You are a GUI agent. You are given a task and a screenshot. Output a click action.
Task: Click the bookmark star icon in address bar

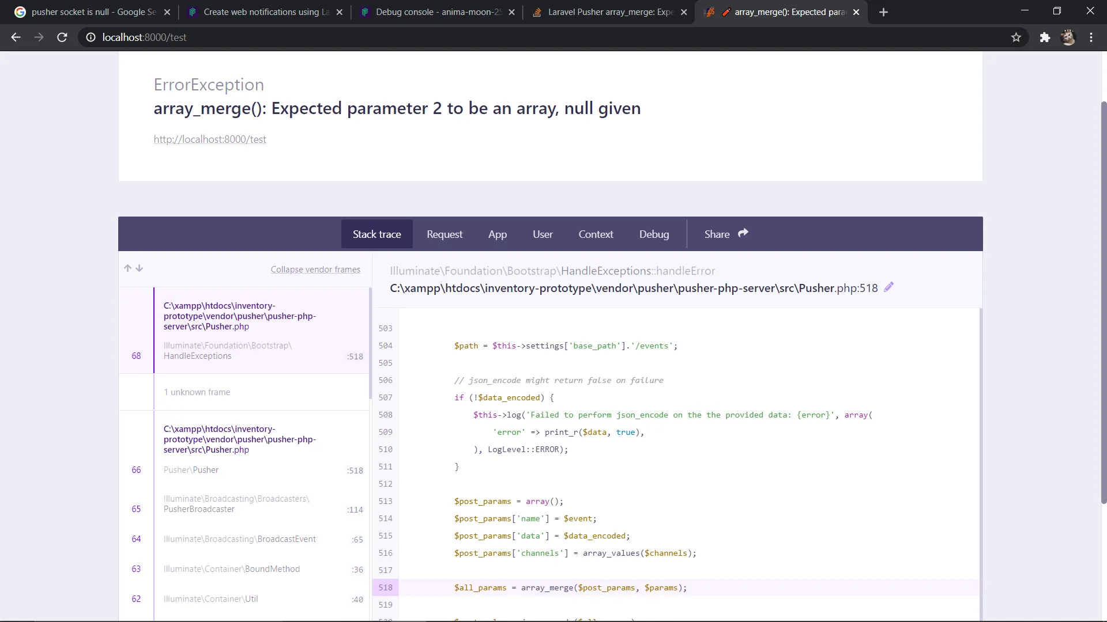(1016, 37)
